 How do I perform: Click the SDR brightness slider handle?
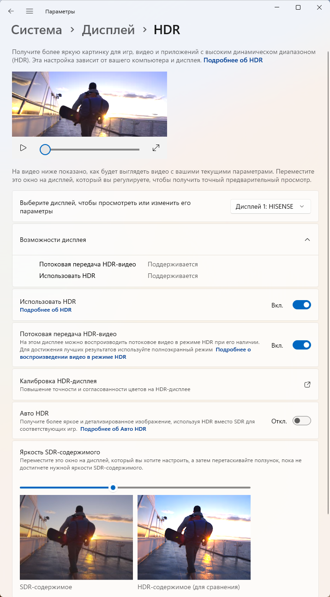coord(113,488)
